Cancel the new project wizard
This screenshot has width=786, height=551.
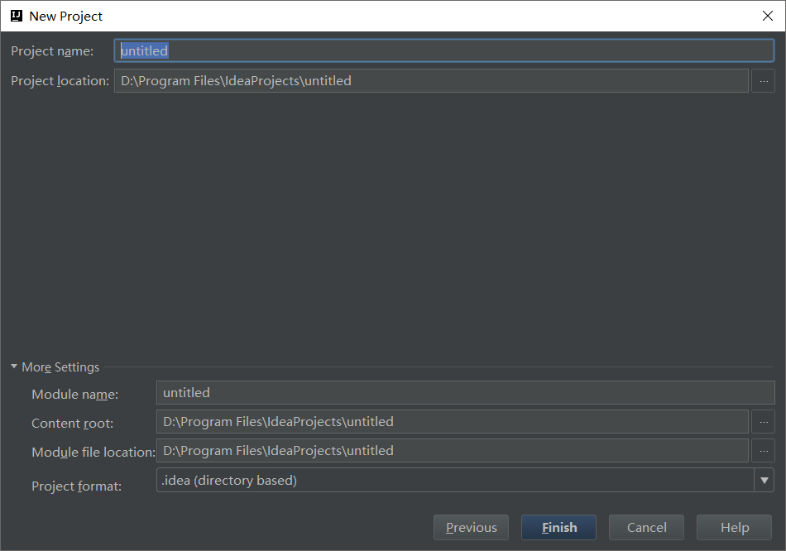646,528
